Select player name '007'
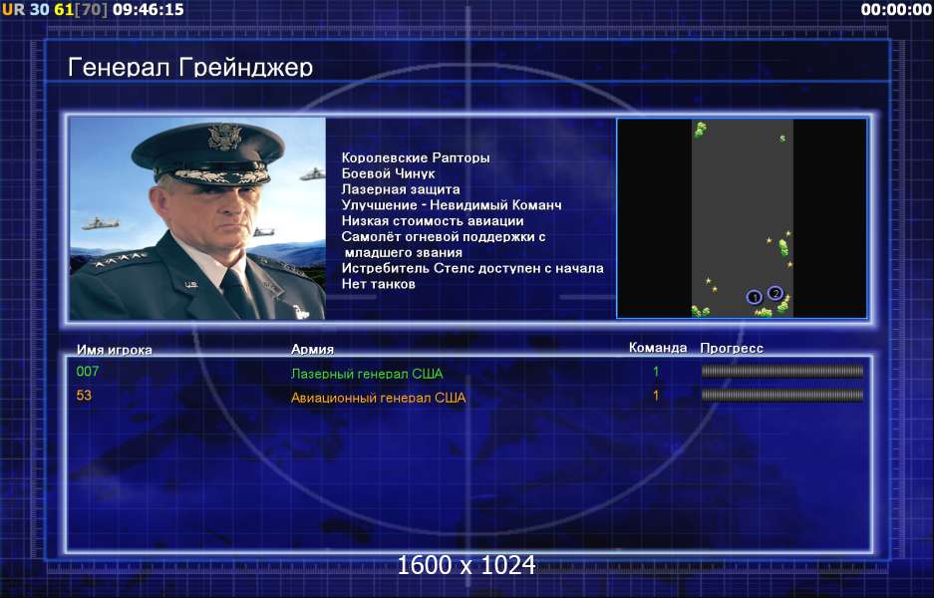934x598 pixels. coord(88,371)
